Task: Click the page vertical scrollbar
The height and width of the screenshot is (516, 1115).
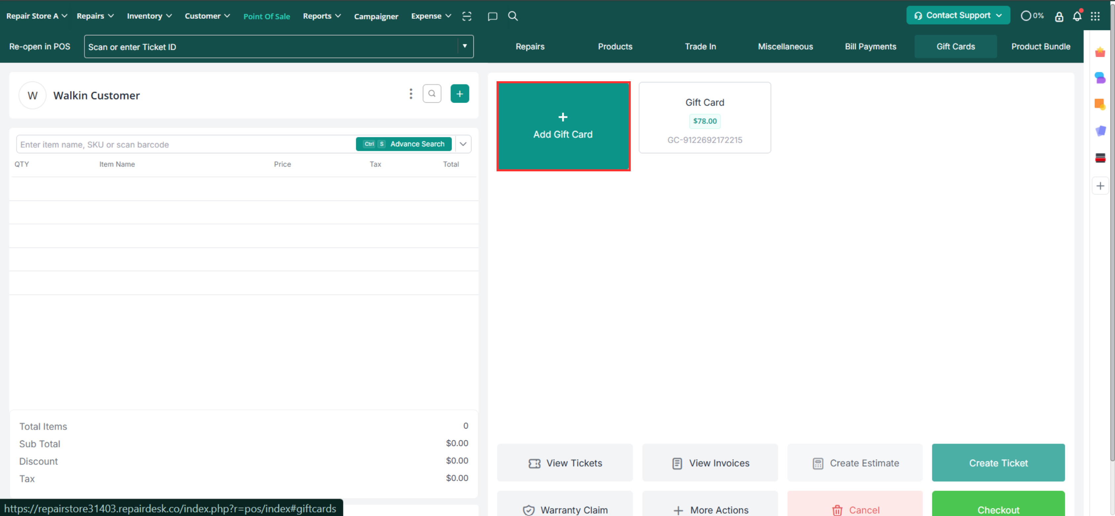Action: [x=1112, y=233]
